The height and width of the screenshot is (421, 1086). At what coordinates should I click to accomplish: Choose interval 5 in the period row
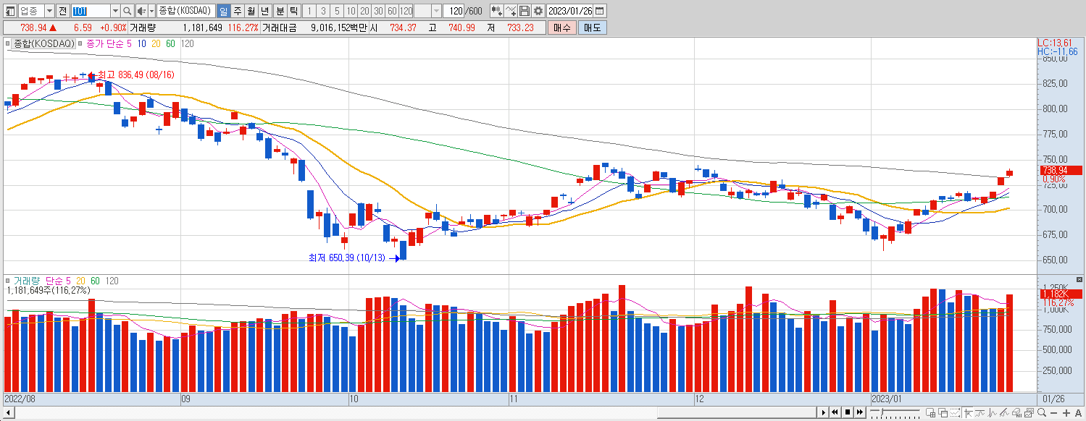(x=337, y=11)
